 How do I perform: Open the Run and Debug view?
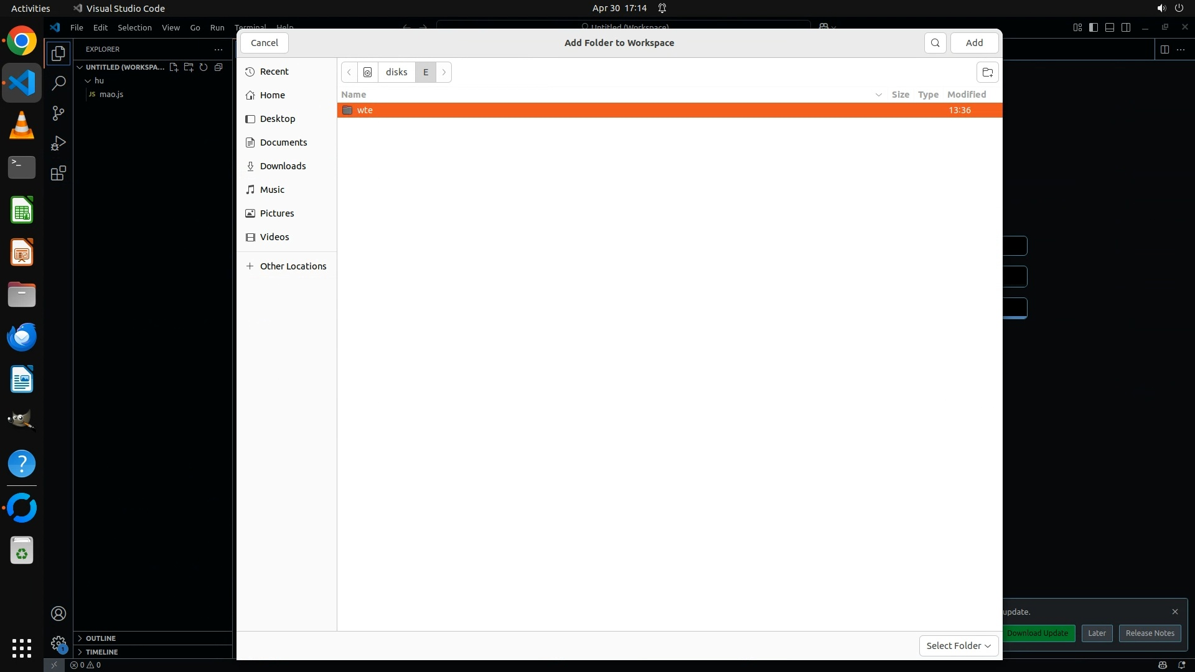click(x=59, y=143)
